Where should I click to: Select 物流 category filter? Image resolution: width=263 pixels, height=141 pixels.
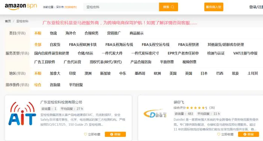(53, 33)
